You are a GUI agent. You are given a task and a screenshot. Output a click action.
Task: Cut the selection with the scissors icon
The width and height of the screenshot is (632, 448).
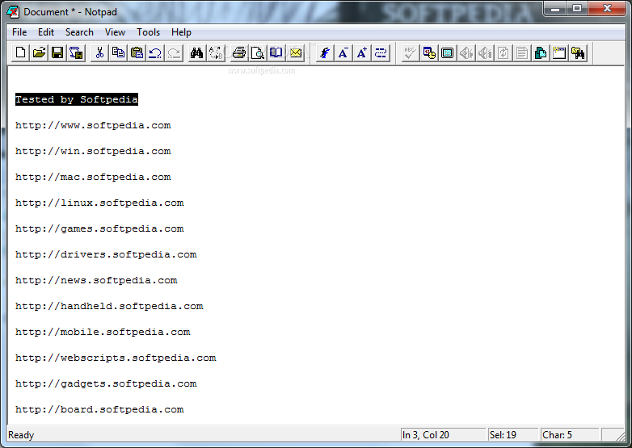pos(99,52)
